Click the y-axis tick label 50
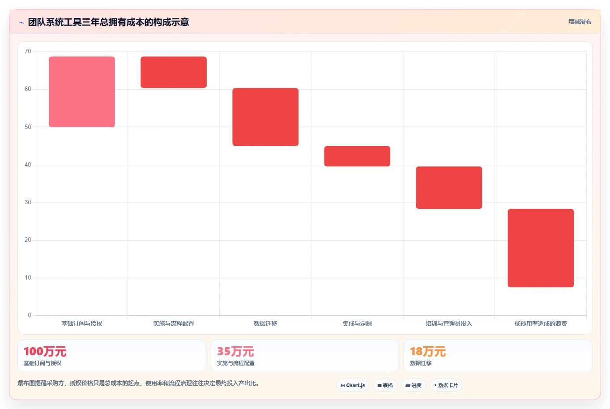The image size is (610, 409). pos(28,127)
